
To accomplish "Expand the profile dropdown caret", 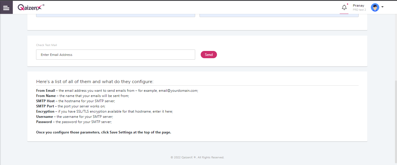I will 382,7.
